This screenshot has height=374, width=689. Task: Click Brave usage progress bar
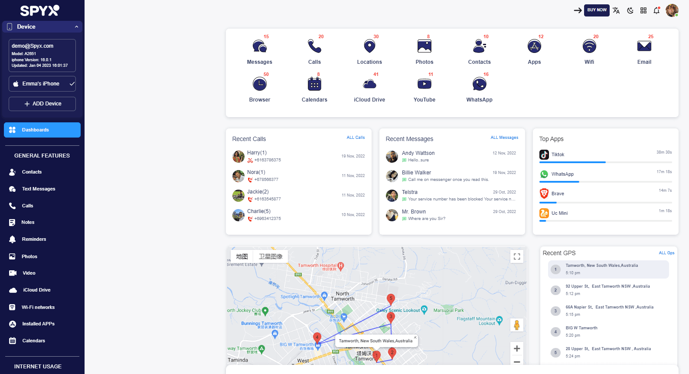[605, 203]
